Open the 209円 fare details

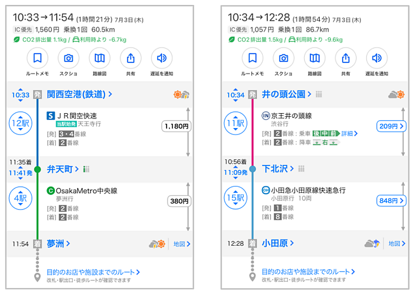(x=391, y=126)
